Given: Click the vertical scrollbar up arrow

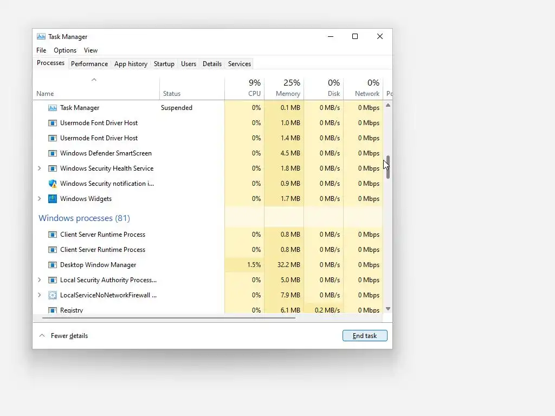Looking at the screenshot, I should (388, 105).
